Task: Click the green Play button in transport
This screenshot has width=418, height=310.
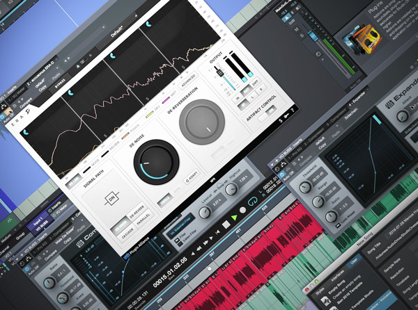Action: point(234,218)
